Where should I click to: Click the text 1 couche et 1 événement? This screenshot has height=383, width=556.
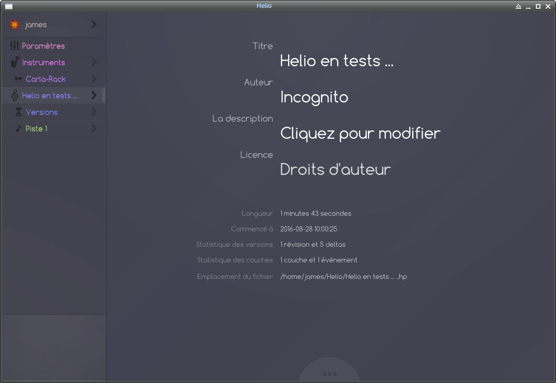pos(319,260)
